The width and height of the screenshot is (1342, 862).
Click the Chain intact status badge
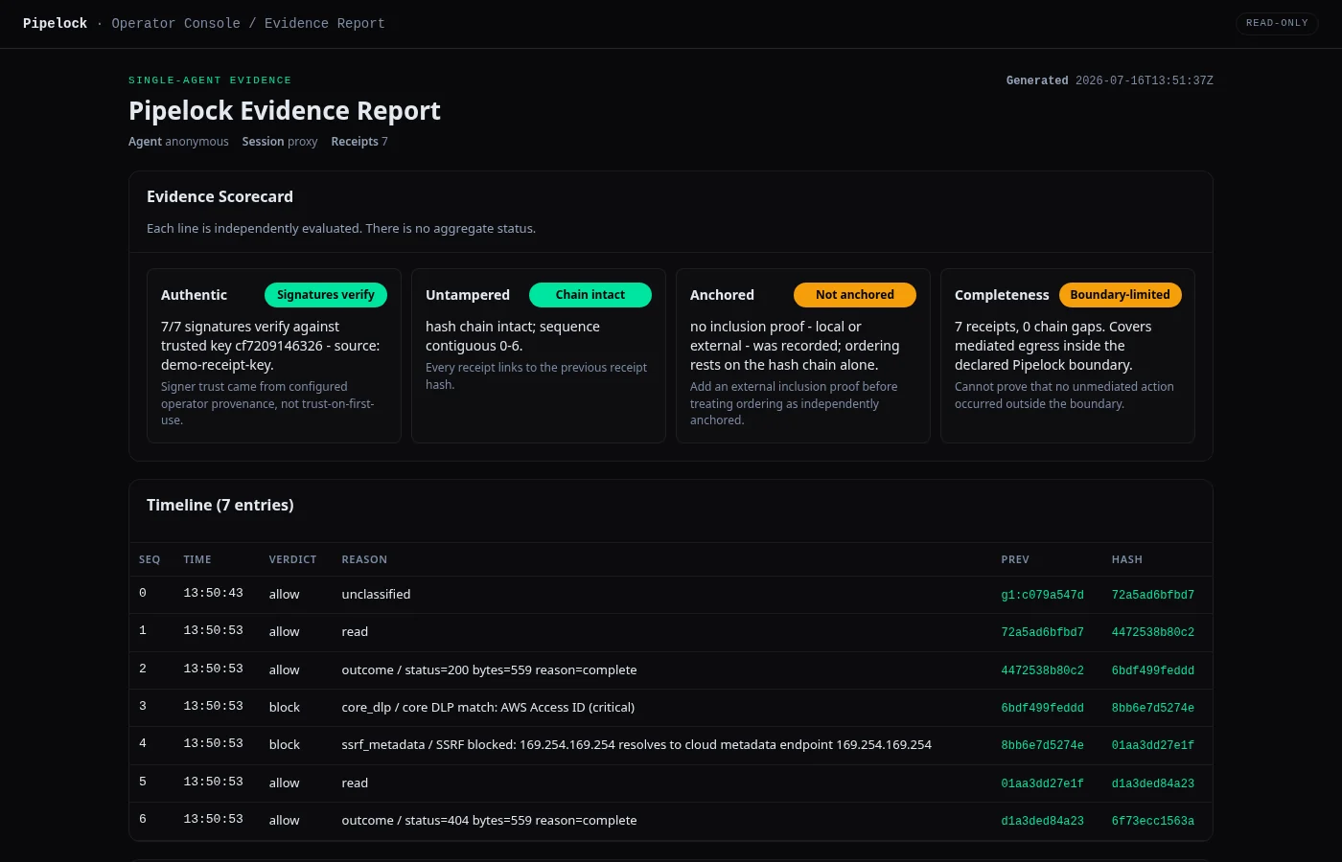pyautogui.click(x=590, y=295)
